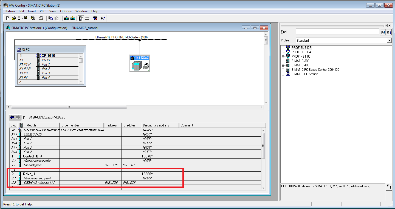The height and width of the screenshot is (209, 395).
Task: Select the SIEMENS telegram 111 row
Action: [x=136, y=183]
